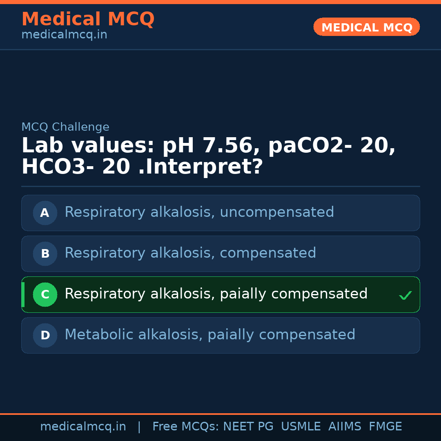This screenshot has height=441, width=441.
Task: Choose Respiratory alkalosis, compensated answer
Action: click(190, 254)
